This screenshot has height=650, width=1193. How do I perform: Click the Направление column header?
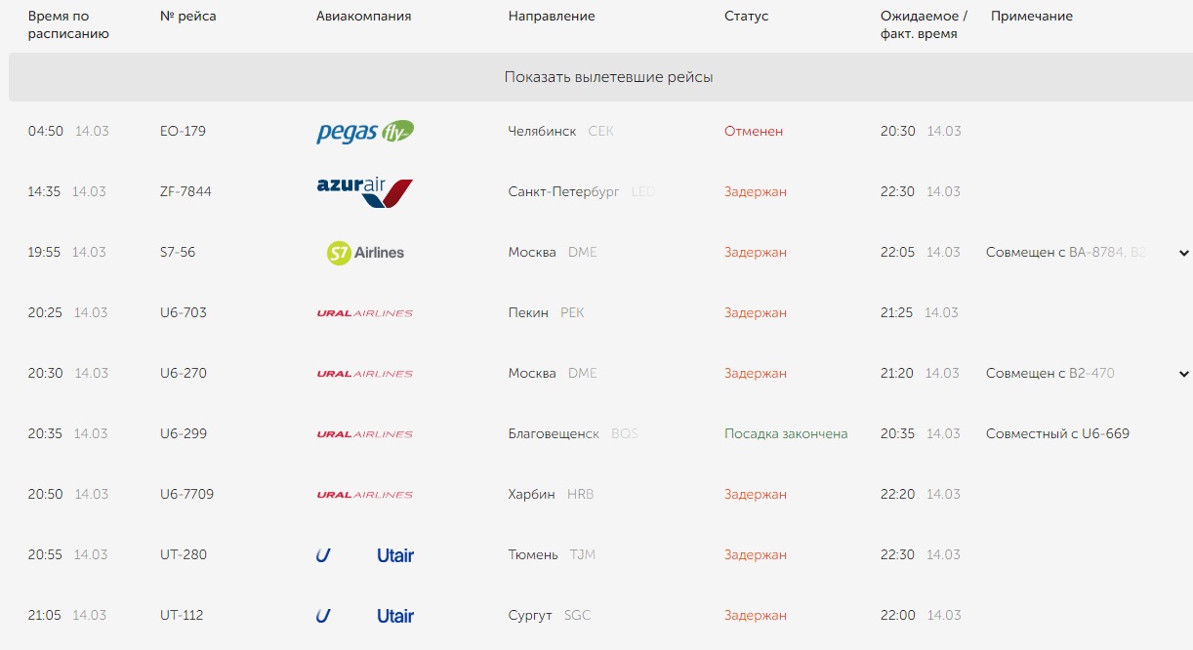552,17
